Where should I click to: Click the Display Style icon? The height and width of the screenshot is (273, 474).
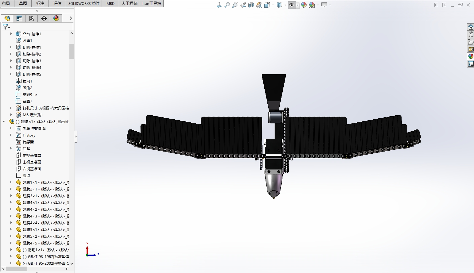click(279, 5)
